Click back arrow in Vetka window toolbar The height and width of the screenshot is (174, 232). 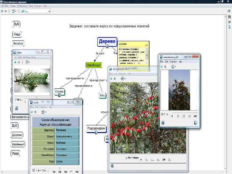(x=15, y=62)
